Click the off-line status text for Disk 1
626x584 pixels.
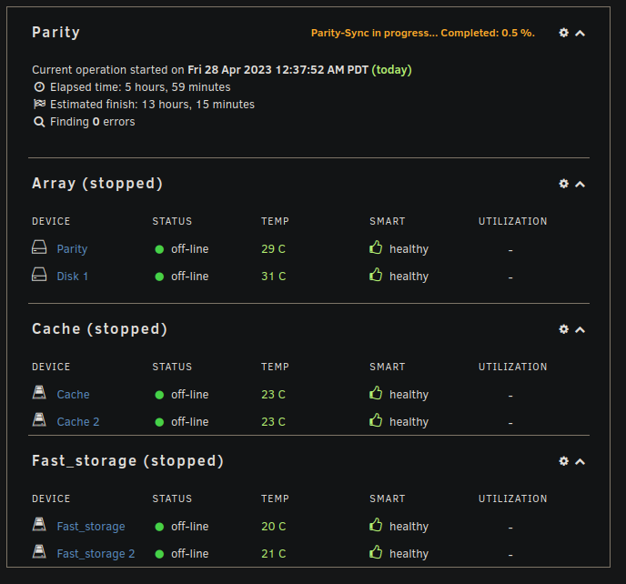[189, 277]
